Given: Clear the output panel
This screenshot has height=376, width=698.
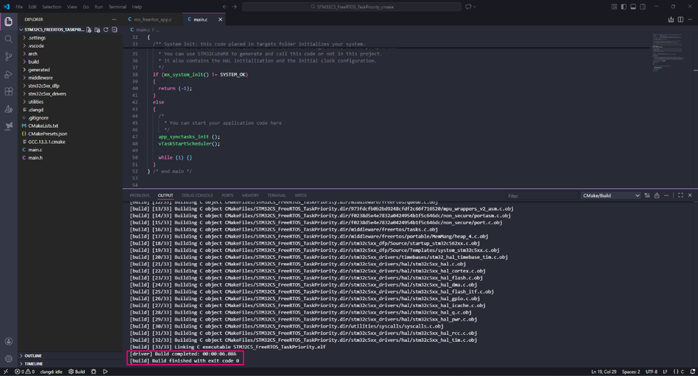Looking at the screenshot, I should (647, 196).
